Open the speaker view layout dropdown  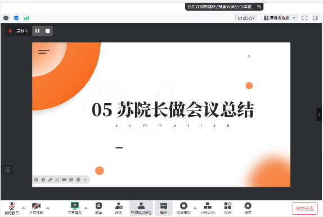(x=279, y=18)
